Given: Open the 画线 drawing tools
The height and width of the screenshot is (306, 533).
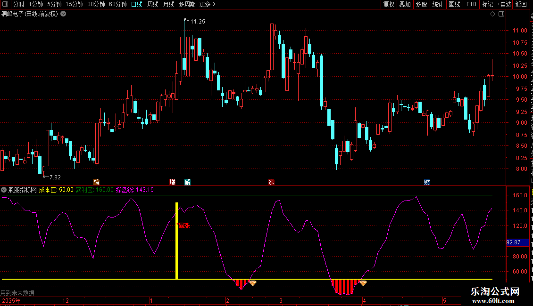Looking at the screenshot, I should pos(454,4).
